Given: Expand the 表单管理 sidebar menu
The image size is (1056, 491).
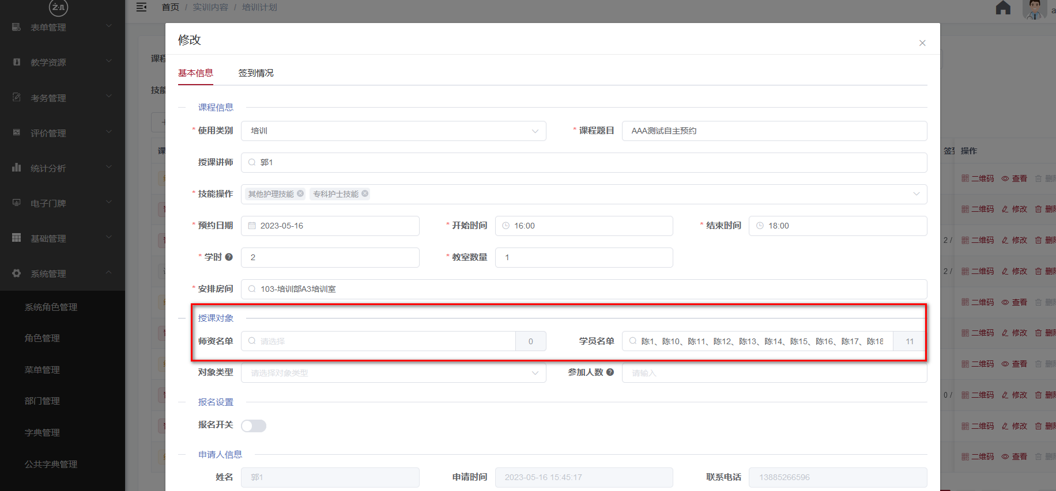Looking at the screenshot, I should 62,27.
